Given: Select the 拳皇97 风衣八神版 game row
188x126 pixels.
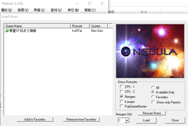Looking at the screenshot, I should point(58,31).
